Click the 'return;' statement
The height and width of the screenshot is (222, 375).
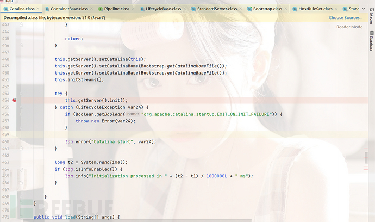[74, 38]
